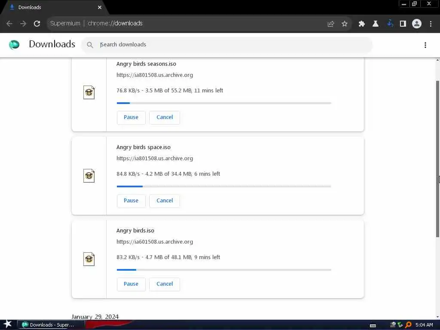This screenshot has width=440, height=330.
Task: Click the share page icon in address bar
Action: coord(331,24)
